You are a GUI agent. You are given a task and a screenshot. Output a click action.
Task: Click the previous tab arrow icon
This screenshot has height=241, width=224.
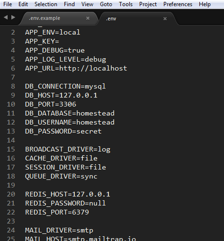(x=6, y=17)
